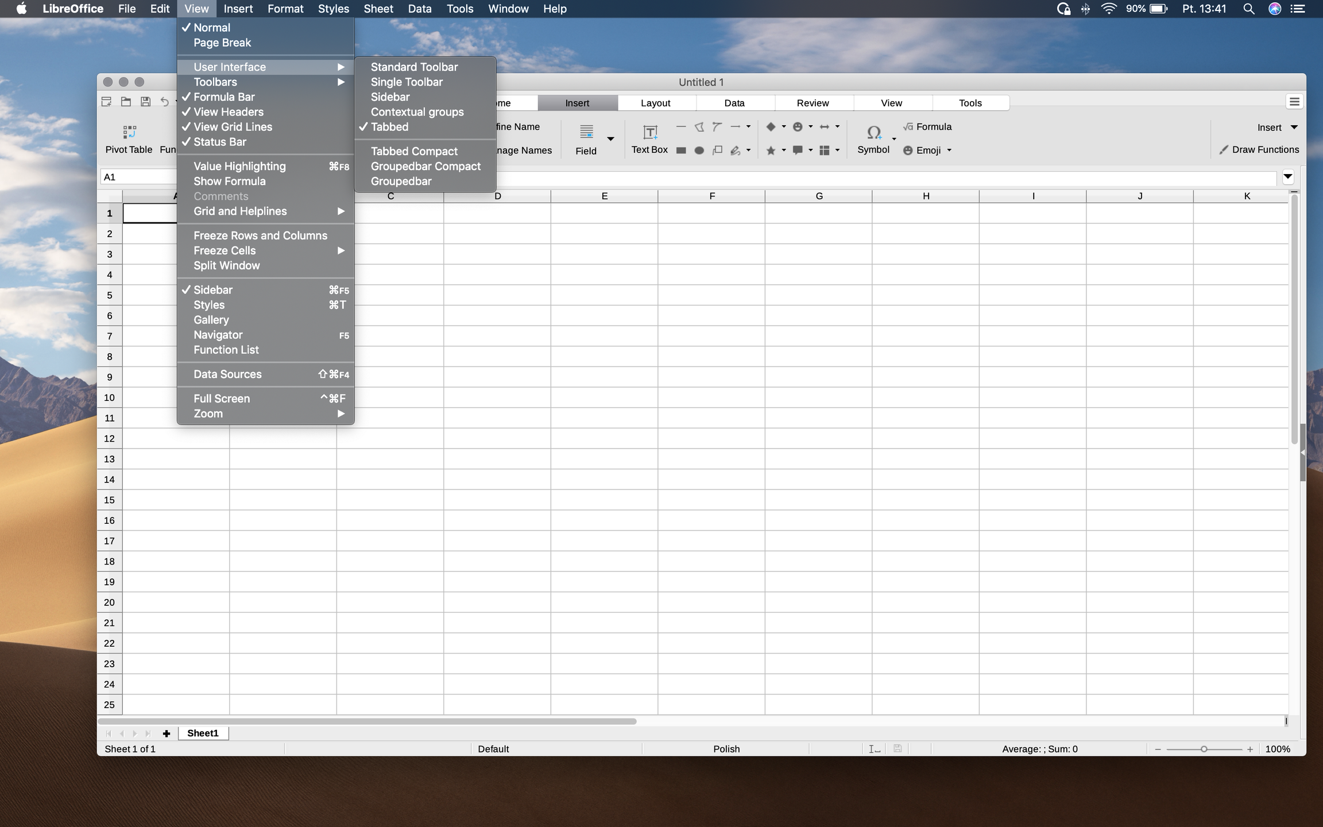
Task: Select the Double arrow block arrows tool
Action: pyautogui.click(x=825, y=126)
